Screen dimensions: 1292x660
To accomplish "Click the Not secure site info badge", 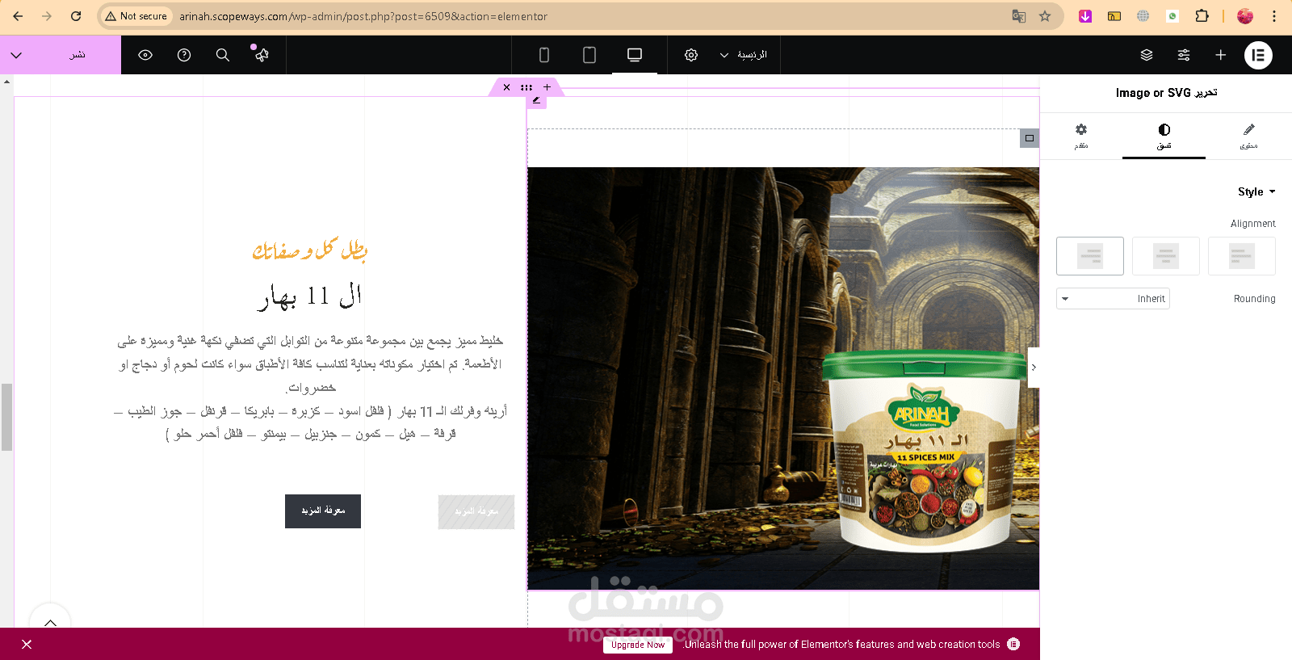I will (x=136, y=16).
